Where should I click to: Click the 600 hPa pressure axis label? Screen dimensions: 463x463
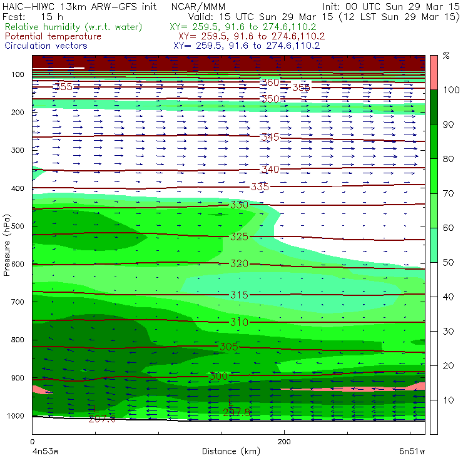(x=18, y=264)
